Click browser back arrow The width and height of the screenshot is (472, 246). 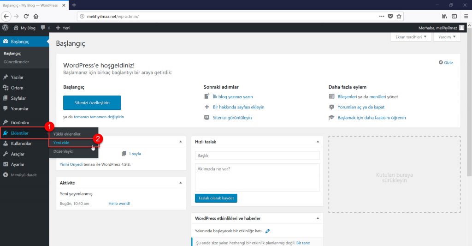[x=6, y=16]
